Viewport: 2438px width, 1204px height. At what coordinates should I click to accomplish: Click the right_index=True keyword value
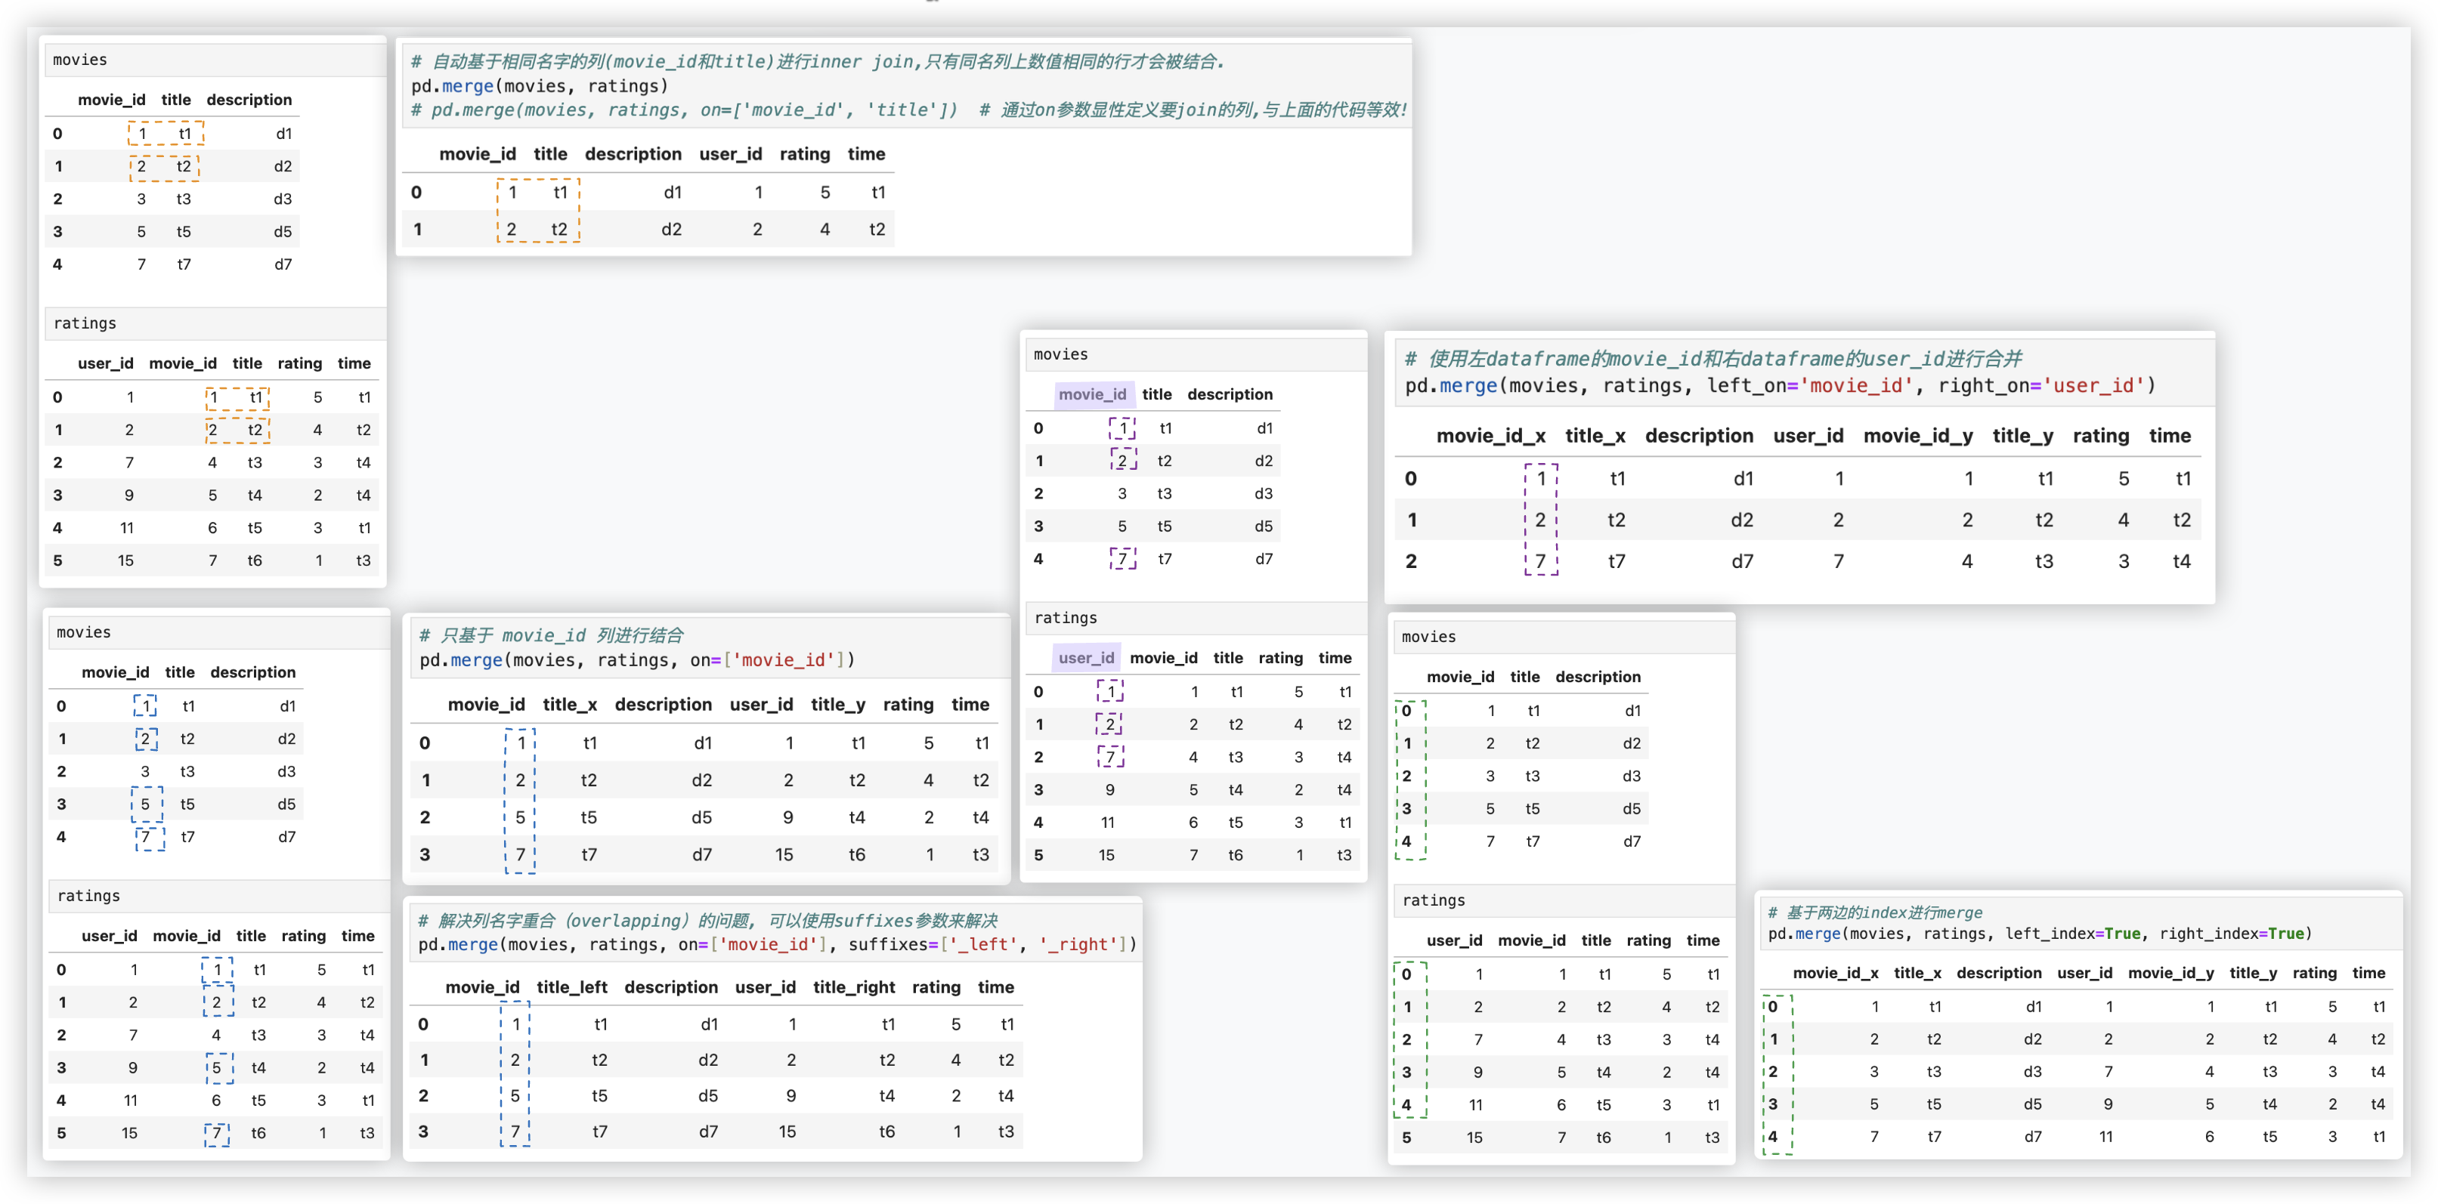2285,934
